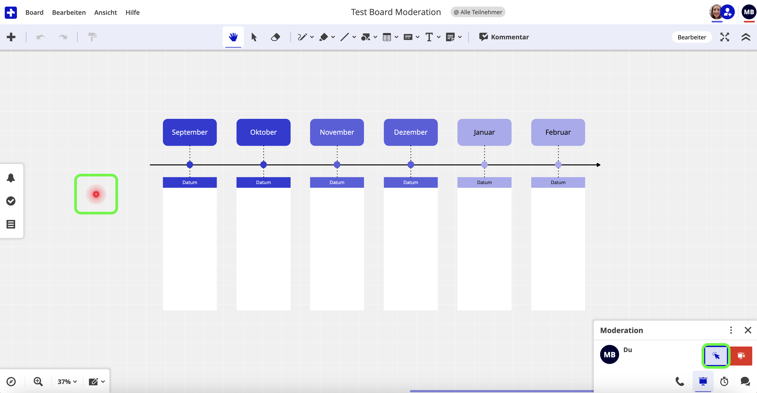The height and width of the screenshot is (393, 757).
Task: Open the Ansicht menu
Action: coord(105,12)
